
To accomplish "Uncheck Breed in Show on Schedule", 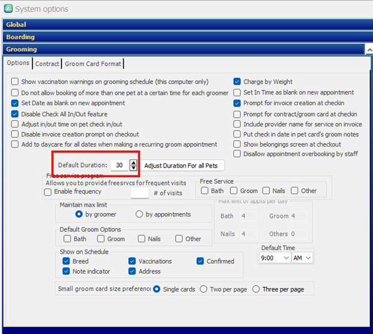I will (x=66, y=261).
